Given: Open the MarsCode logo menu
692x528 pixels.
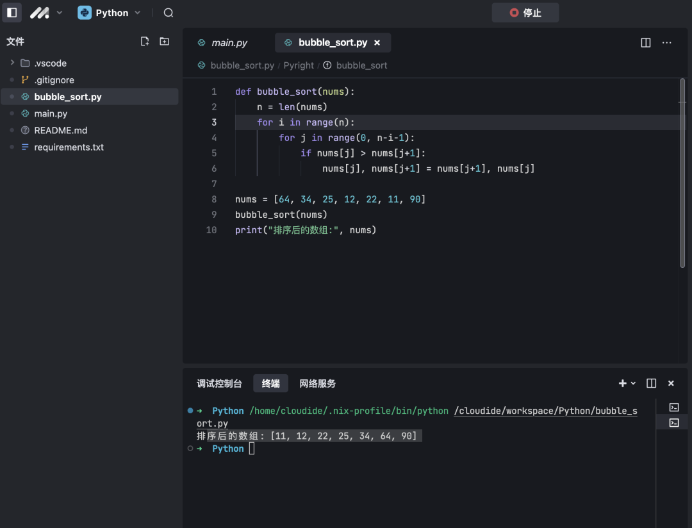Looking at the screenshot, I should [39, 13].
